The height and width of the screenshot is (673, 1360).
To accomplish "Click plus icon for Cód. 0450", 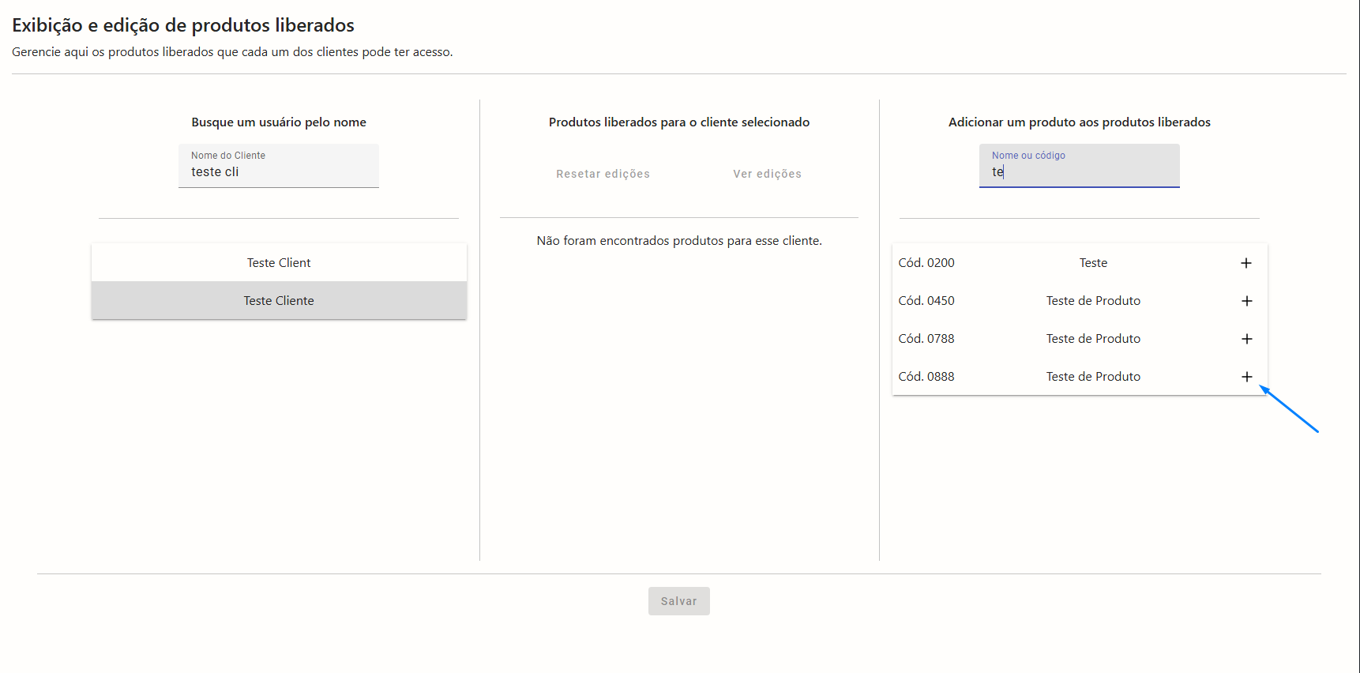I will pos(1246,301).
